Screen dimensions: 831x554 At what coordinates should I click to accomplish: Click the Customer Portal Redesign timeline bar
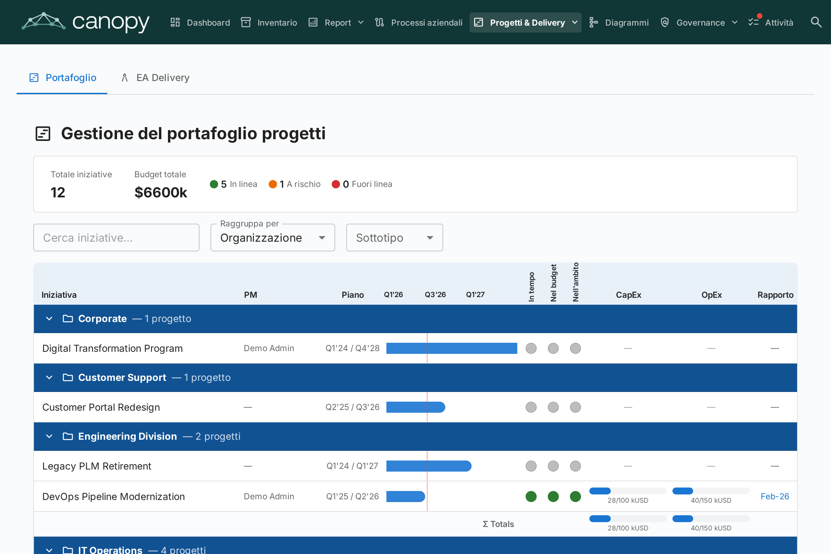pyautogui.click(x=415, y=407)
